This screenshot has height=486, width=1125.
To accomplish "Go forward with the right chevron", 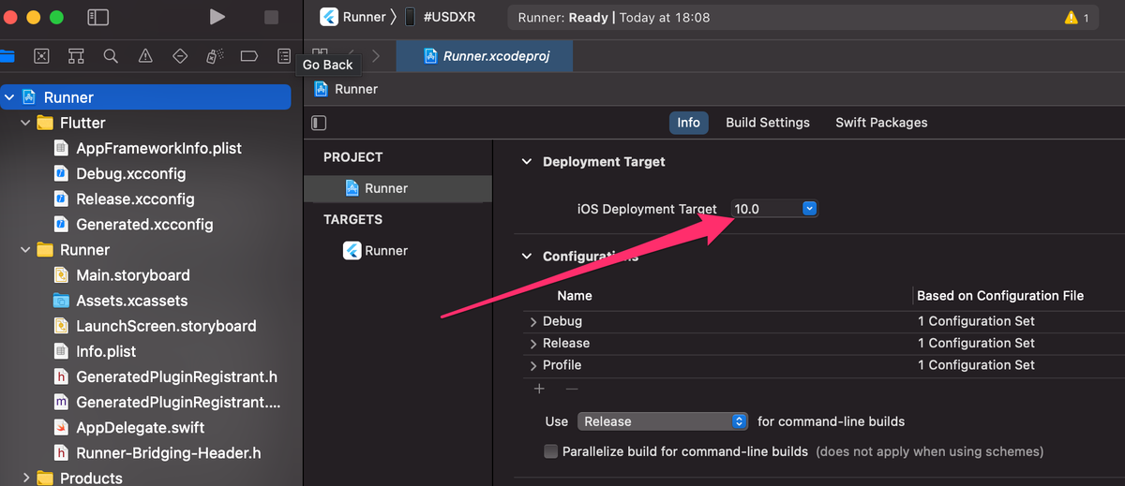I will 376,56.
